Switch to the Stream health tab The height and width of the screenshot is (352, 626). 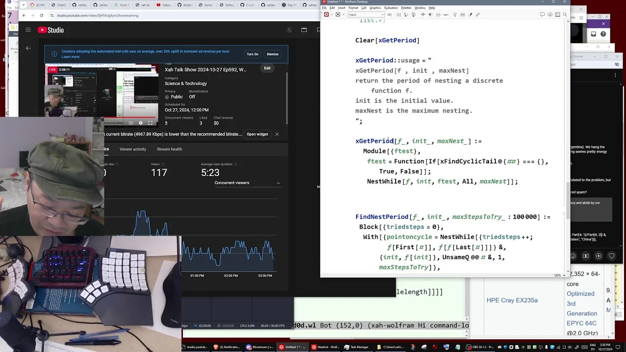(169, 149)
